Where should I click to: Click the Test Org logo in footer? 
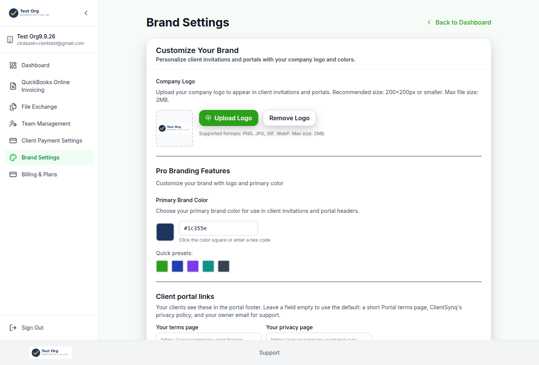(50, 353)
